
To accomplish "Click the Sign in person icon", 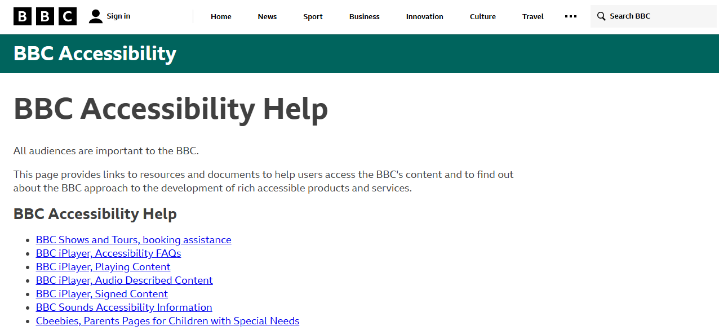I will pyautogui.click(x=95, y=16).
